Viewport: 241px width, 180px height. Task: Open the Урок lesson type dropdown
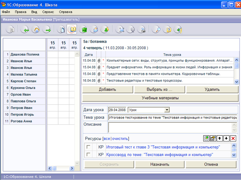point(167,110)
